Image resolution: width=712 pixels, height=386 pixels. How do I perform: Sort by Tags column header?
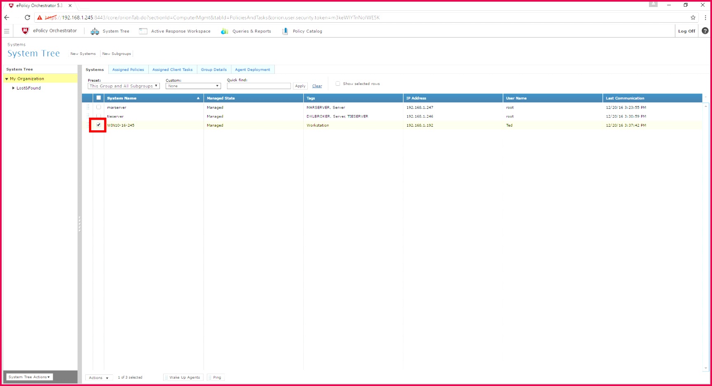(x=353, y=98)
